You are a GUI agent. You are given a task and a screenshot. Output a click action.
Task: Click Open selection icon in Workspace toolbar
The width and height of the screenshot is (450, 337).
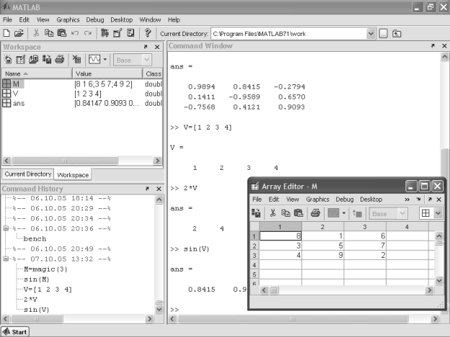[x=21, y=60]
